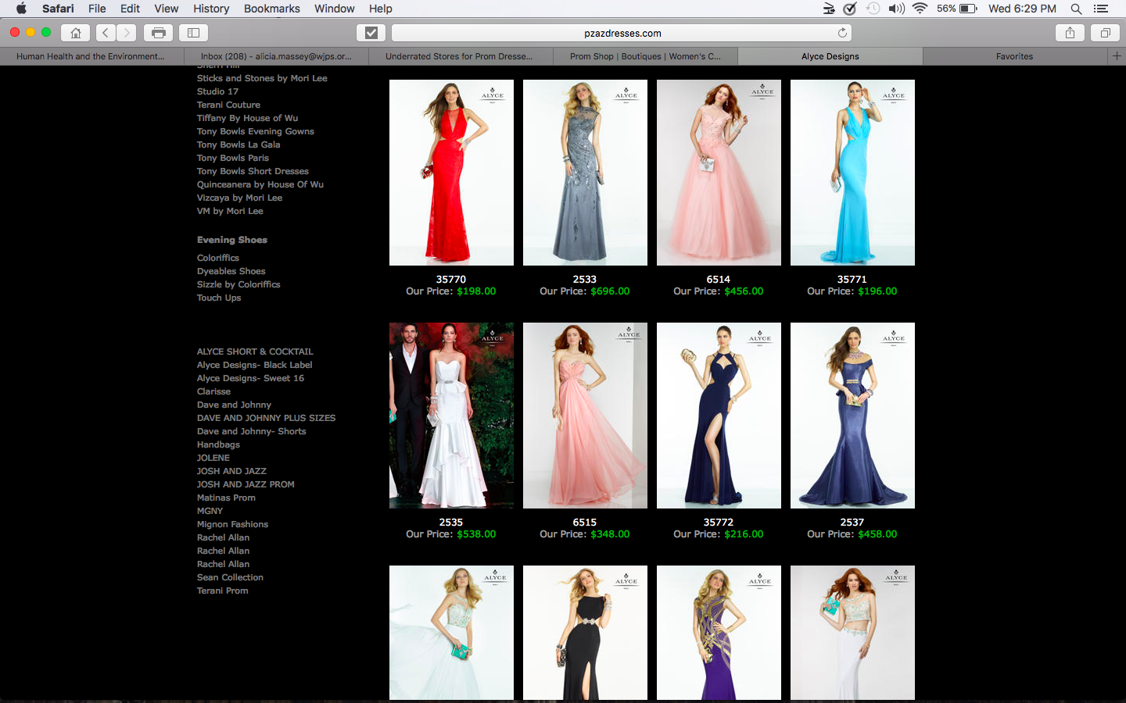Open the Apple menu
1126x703 pixels.
(21, 9)
